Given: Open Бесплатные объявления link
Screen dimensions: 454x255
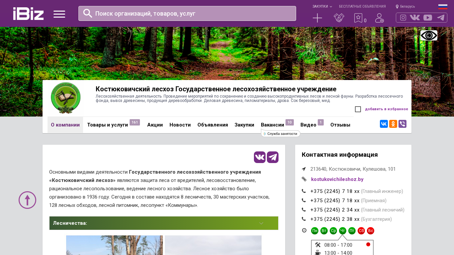Looking at the screenshot, I should [362, 7].
